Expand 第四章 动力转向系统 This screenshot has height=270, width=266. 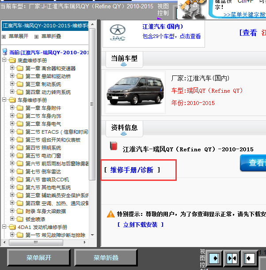12,91
